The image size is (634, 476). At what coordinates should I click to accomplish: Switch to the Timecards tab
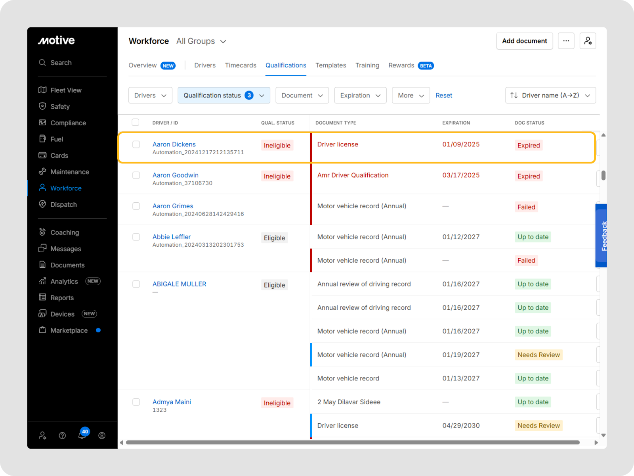tap(241, 65)
